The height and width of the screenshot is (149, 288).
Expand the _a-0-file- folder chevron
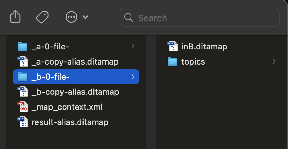click(133, 47)
